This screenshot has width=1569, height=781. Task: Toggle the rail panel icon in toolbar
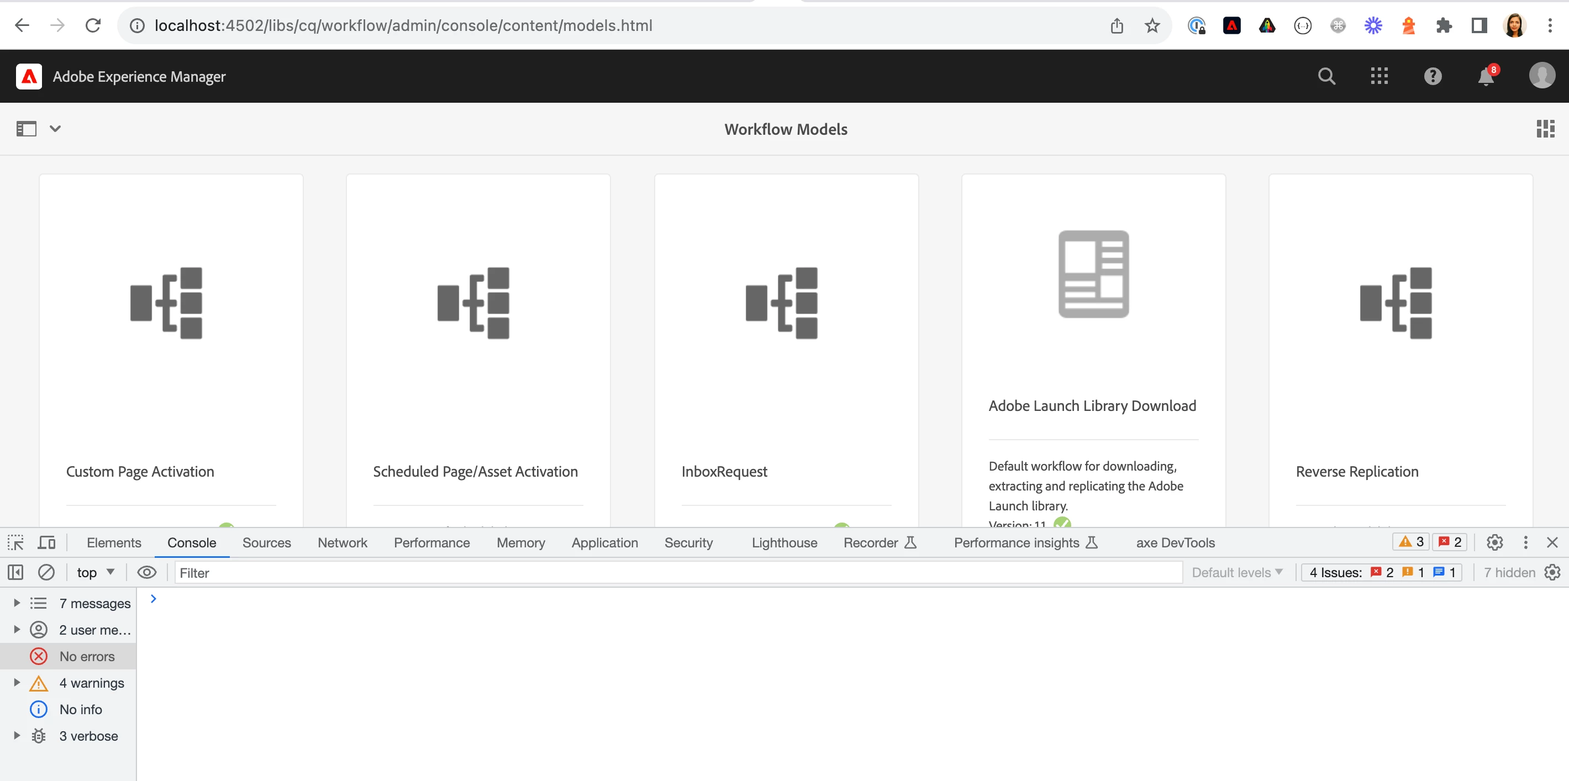coord(26,129)
